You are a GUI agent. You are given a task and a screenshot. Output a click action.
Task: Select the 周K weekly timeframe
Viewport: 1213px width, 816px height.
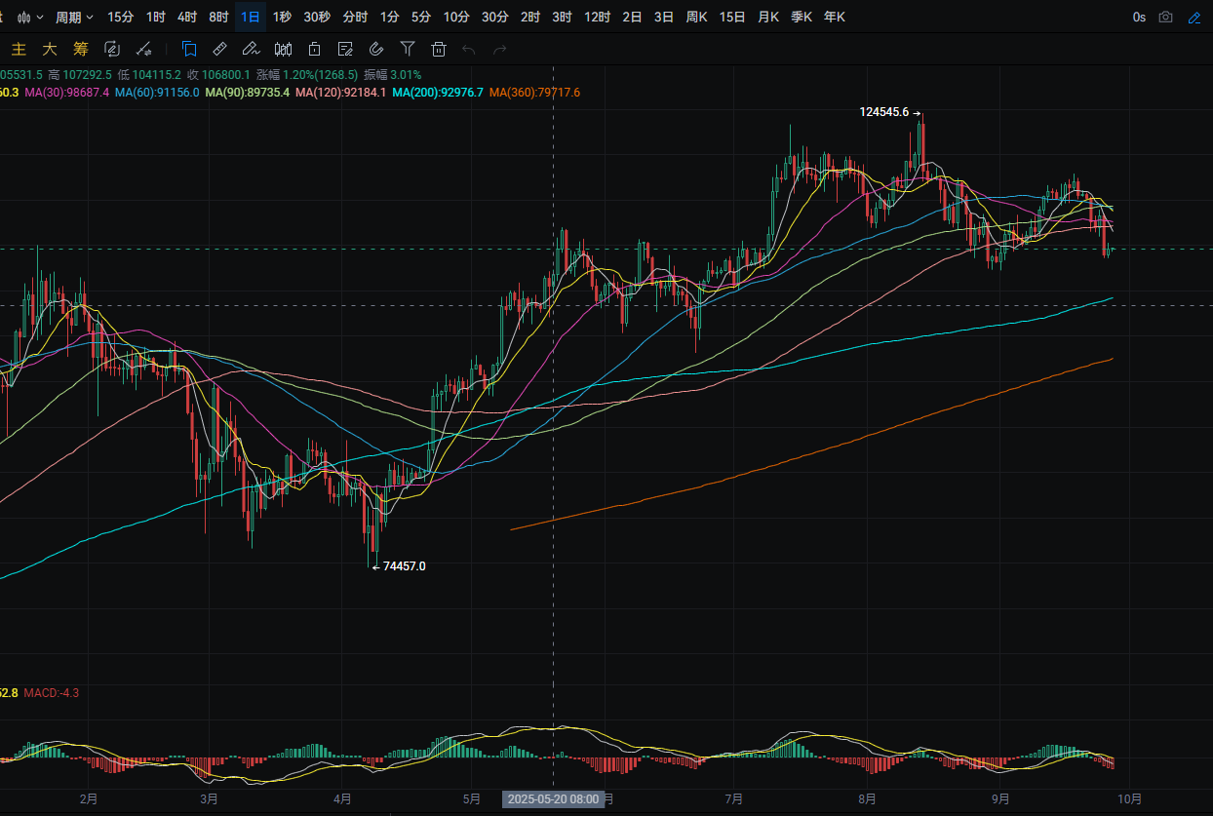click(x=696, y=17)
